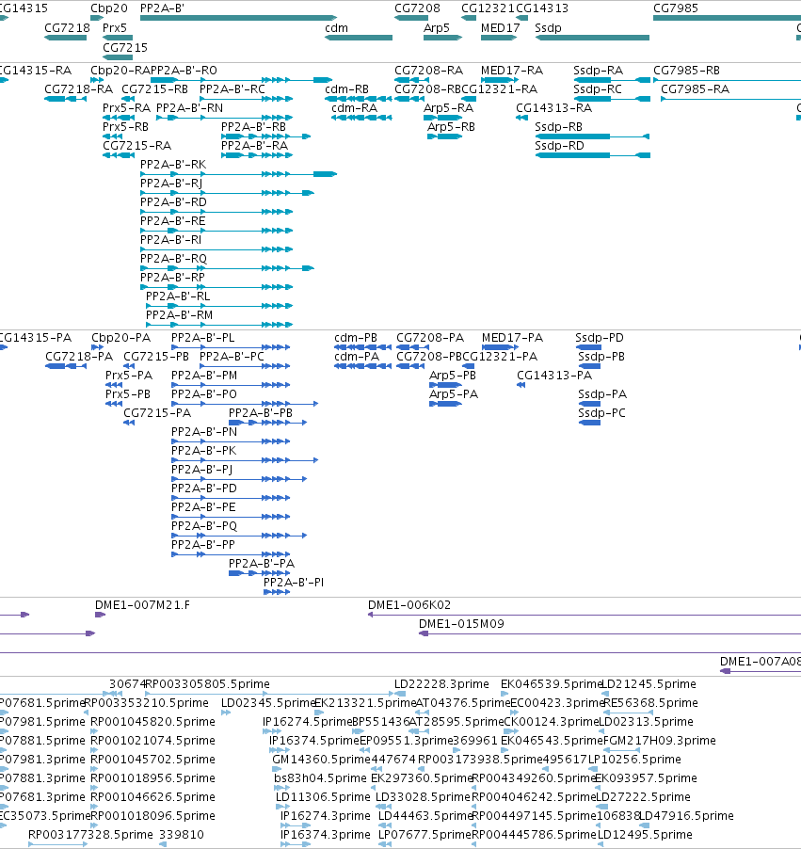Click EST LD21245.5prime label

click(649, 684)
